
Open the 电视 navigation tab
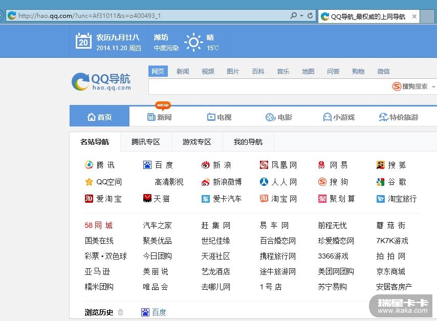pyautogui.click(x=220, y=117)
